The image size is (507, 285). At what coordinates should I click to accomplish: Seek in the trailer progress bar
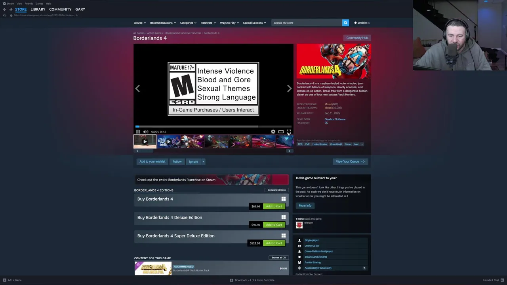click(213, 127)
